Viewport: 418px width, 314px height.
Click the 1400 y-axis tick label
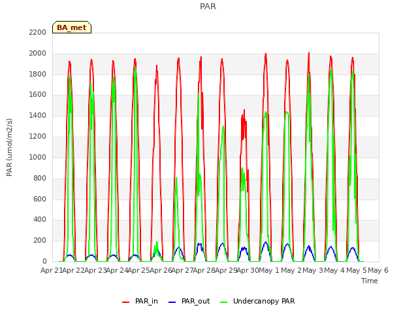(x=38, y=116)
